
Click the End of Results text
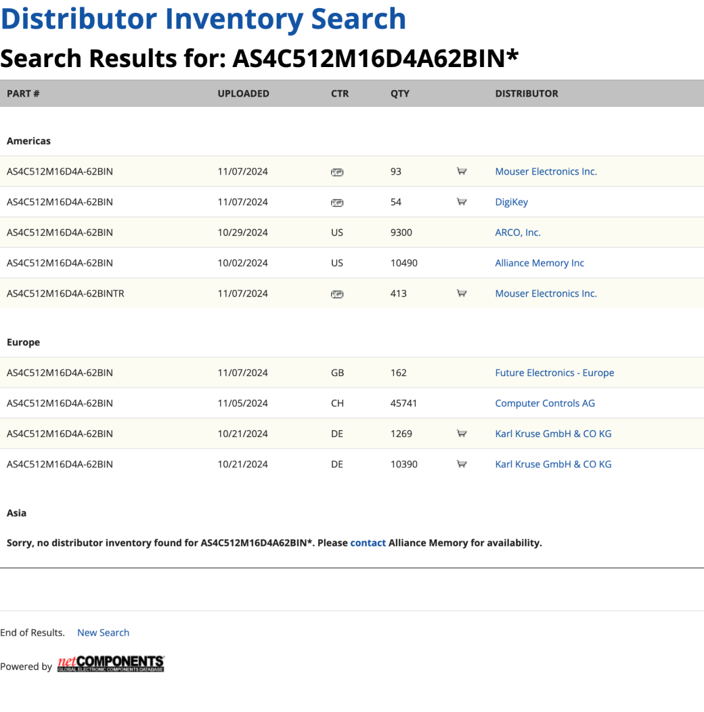click(32, 633)
